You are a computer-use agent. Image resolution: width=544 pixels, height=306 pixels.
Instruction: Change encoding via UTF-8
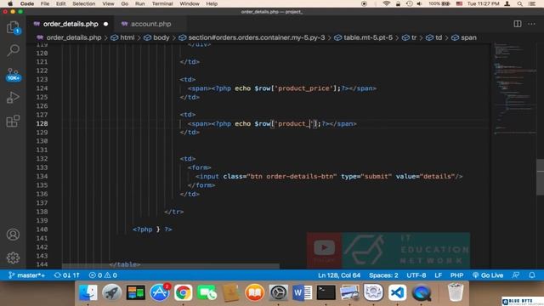416,275
